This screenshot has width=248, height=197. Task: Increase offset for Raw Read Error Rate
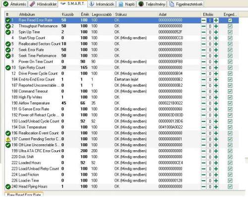pyautogui.click(x=216, y=20)
